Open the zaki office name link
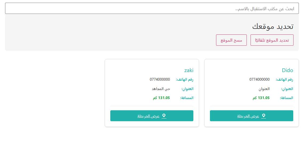This screenshot has height=153, width=301. point(189,70)
